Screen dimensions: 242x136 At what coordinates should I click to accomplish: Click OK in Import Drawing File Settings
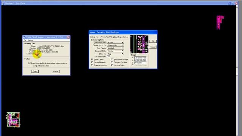(153, 41)
